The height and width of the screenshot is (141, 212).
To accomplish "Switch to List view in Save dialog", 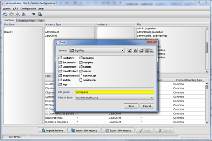I will (147, 51).
